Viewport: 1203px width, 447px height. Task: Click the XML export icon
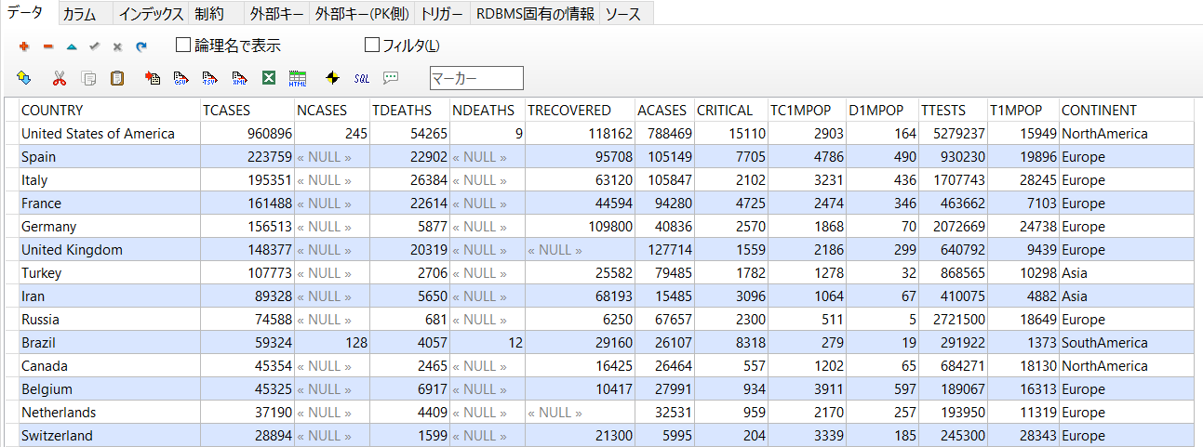239,78
